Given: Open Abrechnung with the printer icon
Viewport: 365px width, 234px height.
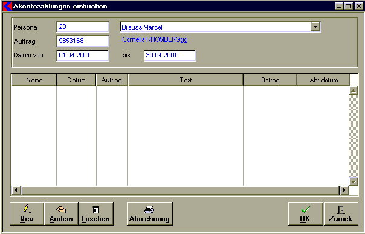Looking at the screenshot, I should (150, 213).
